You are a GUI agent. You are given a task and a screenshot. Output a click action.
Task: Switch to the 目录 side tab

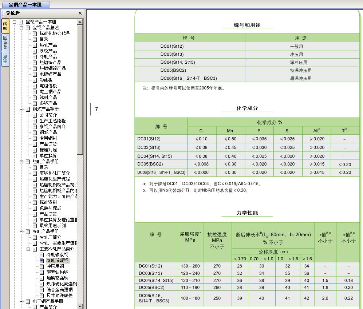coord(5,26)
